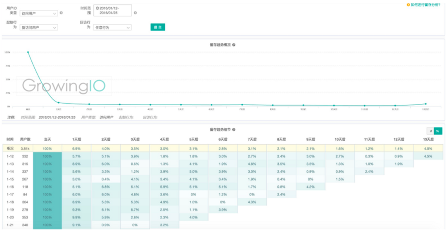Screen dimensions: 446x246
Task: Click the 2016/01/12-2016/01/25 date range input
Action: tap(112, 10)
